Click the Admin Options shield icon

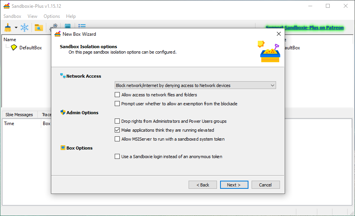[x=63, y=112]
